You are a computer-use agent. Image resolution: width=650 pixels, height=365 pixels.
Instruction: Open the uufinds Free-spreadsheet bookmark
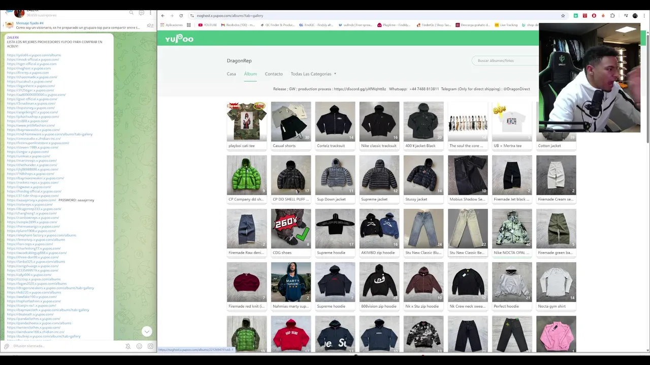(355, 25)
